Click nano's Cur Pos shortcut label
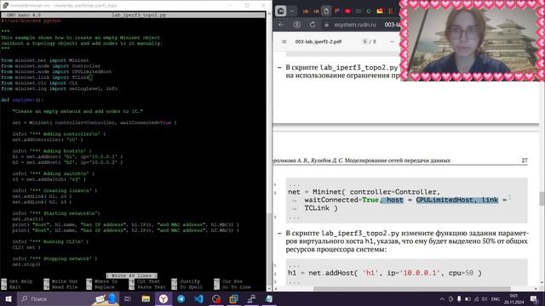545x306 pixels. point(232,281)
